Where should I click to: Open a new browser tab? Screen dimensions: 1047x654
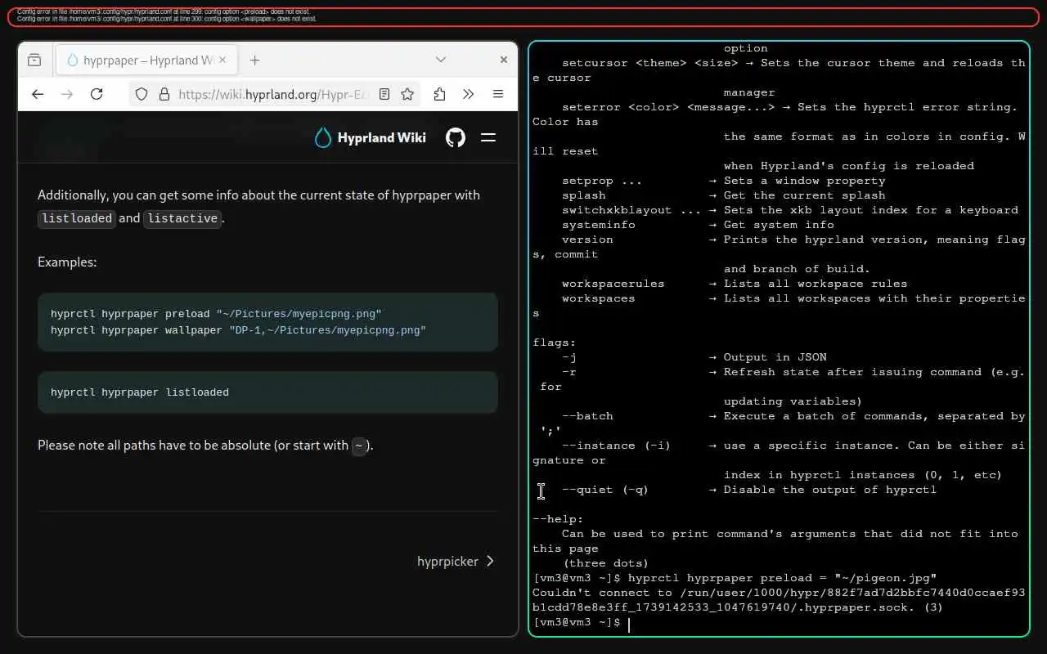[255, 60]
